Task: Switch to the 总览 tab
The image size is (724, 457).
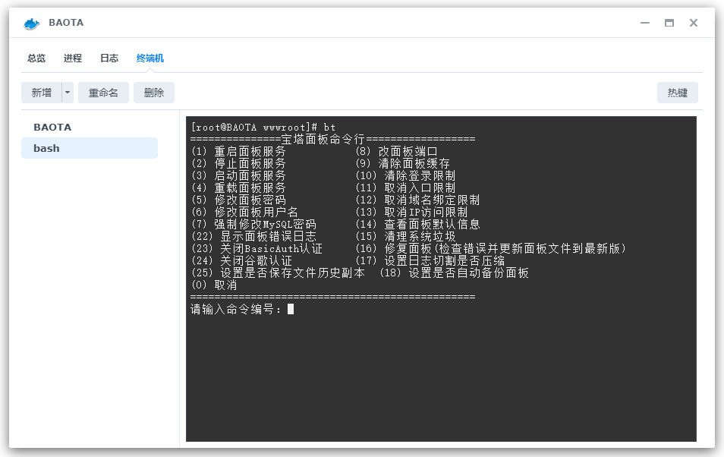Action: 36,58
